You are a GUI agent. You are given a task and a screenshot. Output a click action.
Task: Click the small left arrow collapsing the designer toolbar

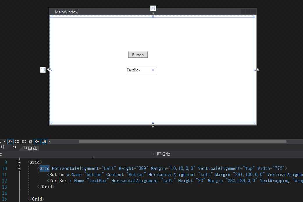pos(49,141)
